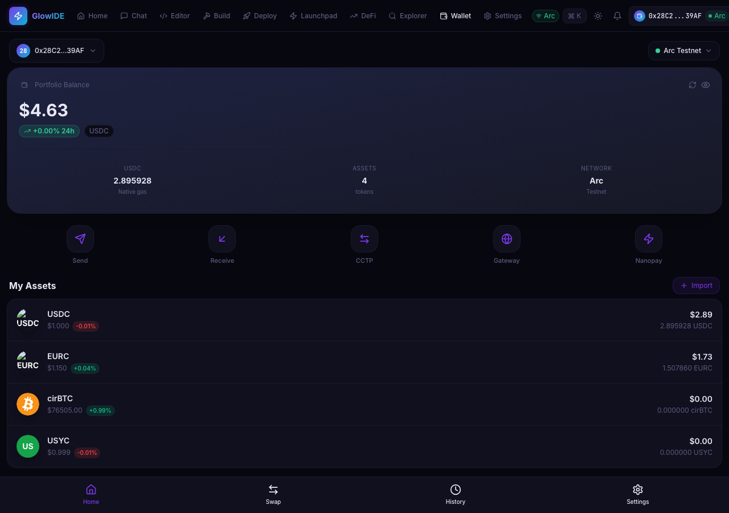This screenshot has width=729, height=513.
Task: Hide the portfolio balance with eye icon
Action: coord(706,85)
